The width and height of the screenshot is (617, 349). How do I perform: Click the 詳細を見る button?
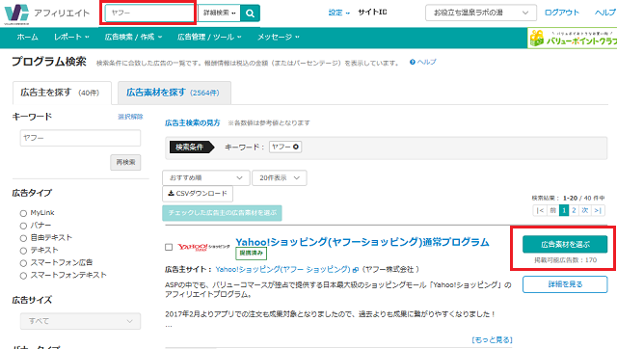(565, 284)
